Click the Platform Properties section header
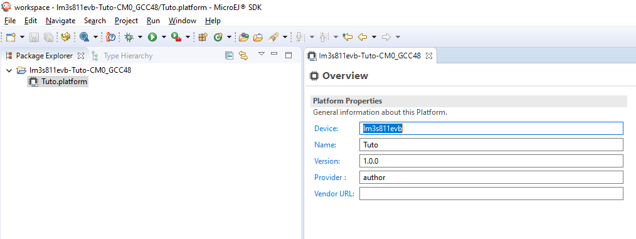 (469, 101)
